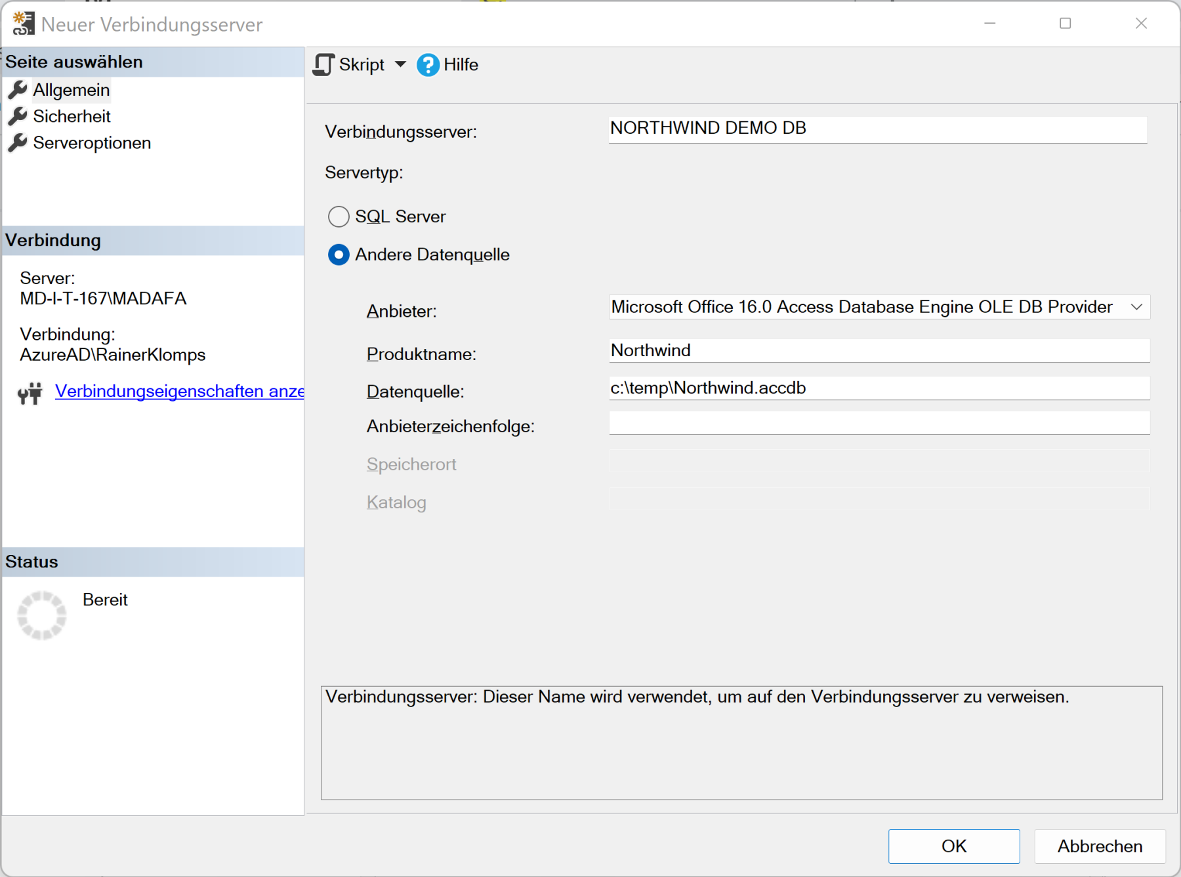Confirm with the OK button
The width and height of the screenshot is (1181, 877).
(x=954, y=846)
